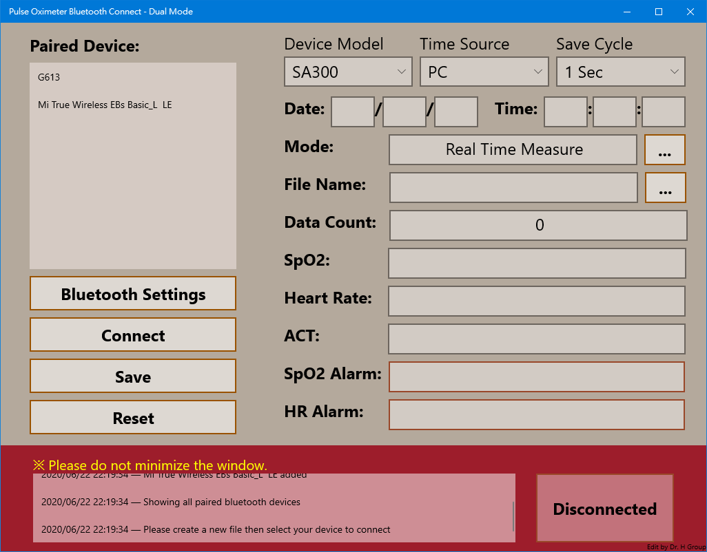The image size is (707, 552).
Task: Open the Device Model dropdown showing SA300
Action: 348,72
